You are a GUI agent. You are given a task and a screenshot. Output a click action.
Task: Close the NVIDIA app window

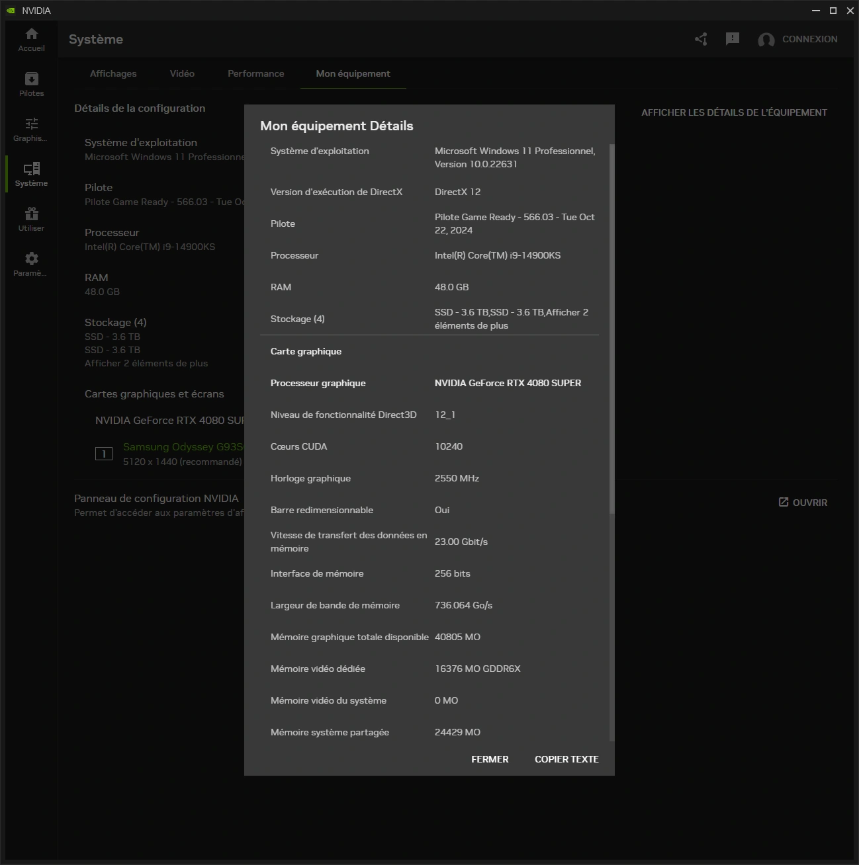[850, 11]
